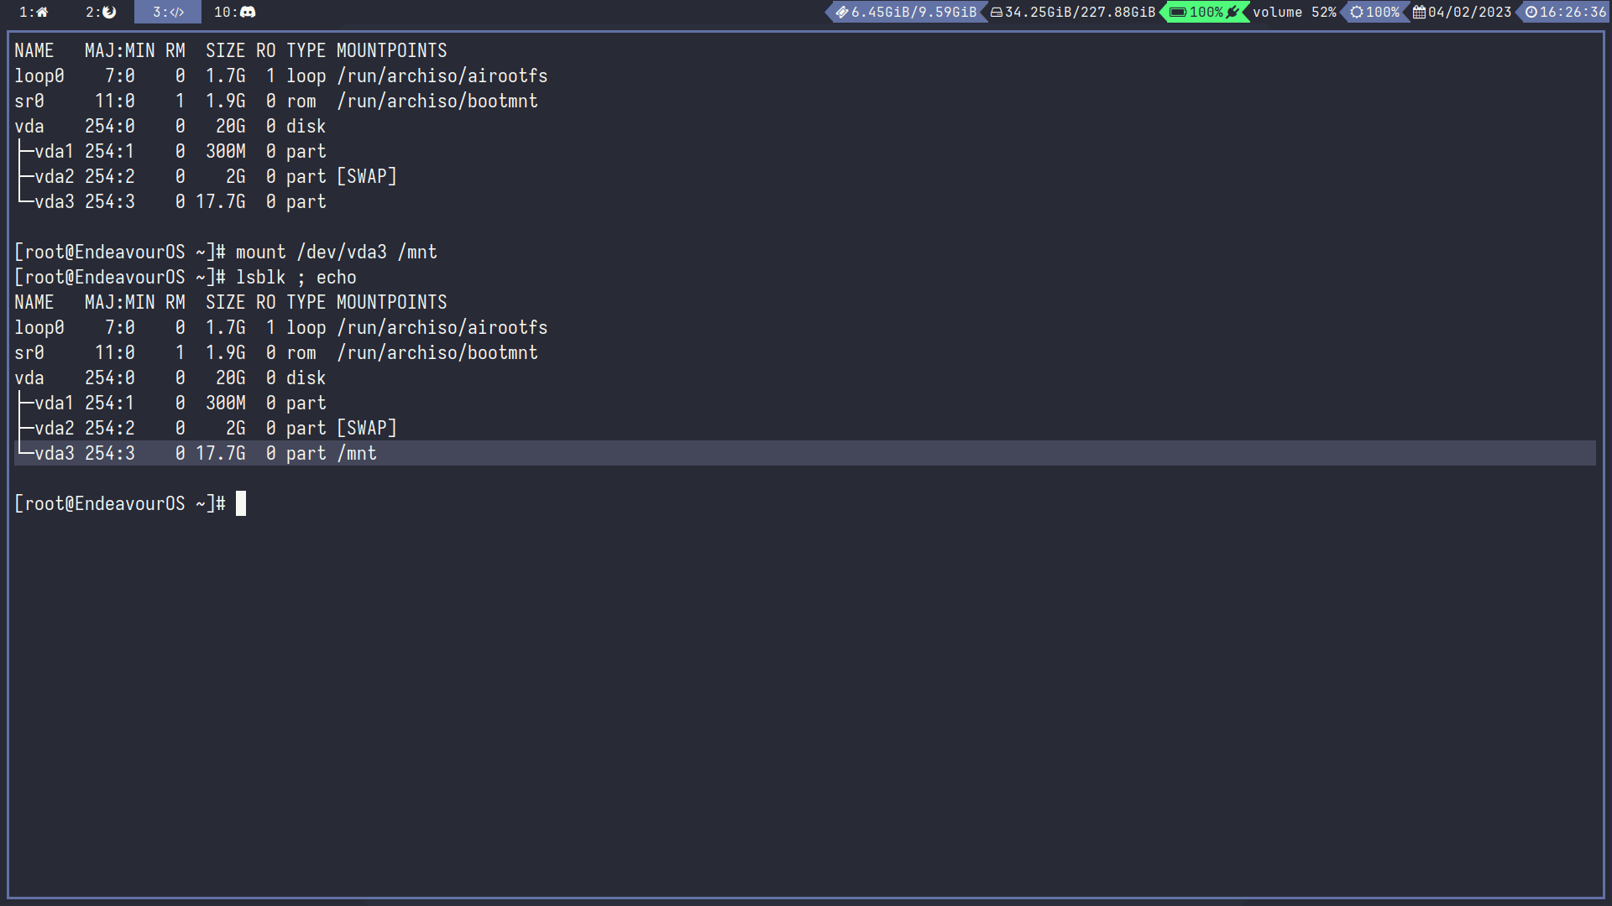
Task: Click the volume 52% status block
Action: coord(1294,12)
